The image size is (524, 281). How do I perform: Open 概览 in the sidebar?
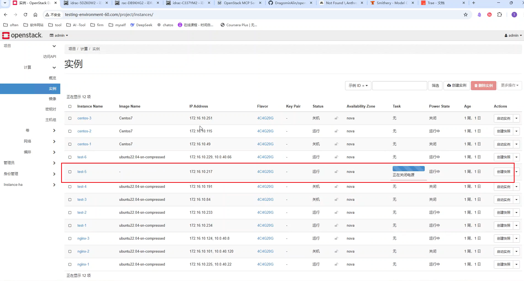click(x=53, y=78)
